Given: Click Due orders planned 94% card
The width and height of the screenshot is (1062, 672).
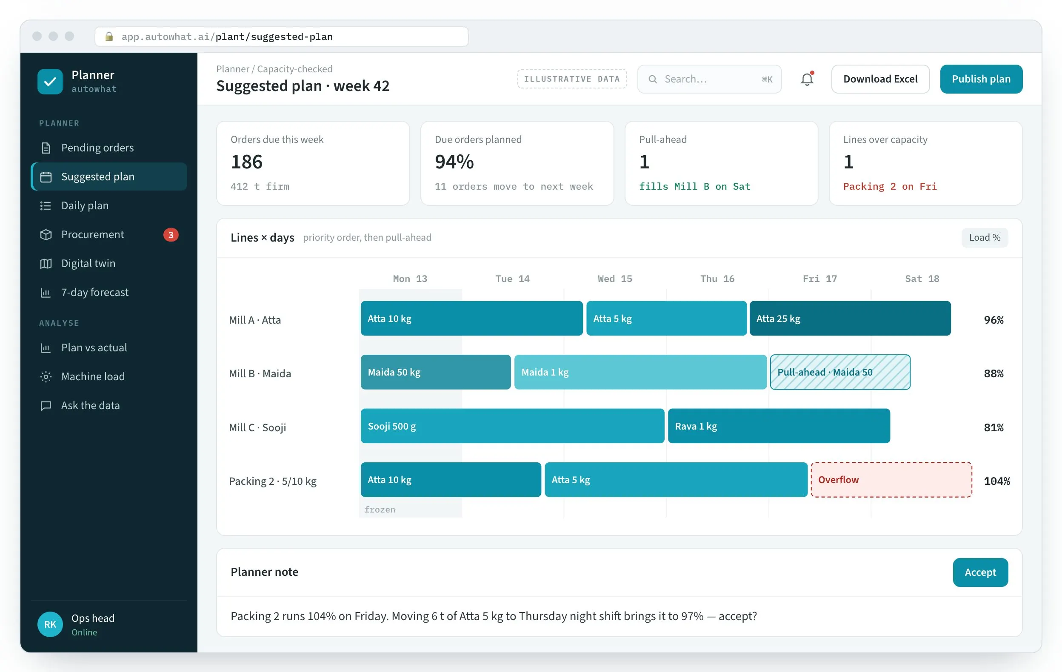Looking at the screenshot, I should point(517,163).
